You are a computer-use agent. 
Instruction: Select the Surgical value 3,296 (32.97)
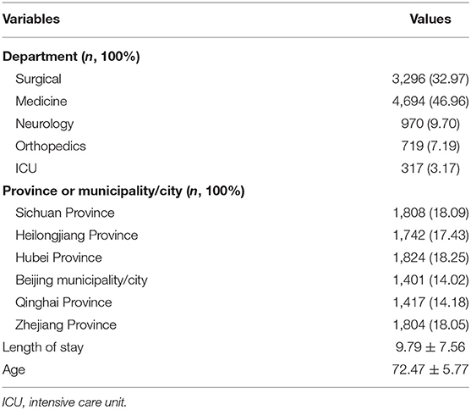(x=430, y=79)
